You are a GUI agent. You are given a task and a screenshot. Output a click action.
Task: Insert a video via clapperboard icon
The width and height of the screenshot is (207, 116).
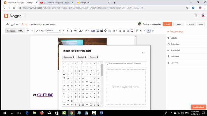click(x=102, y=31)
